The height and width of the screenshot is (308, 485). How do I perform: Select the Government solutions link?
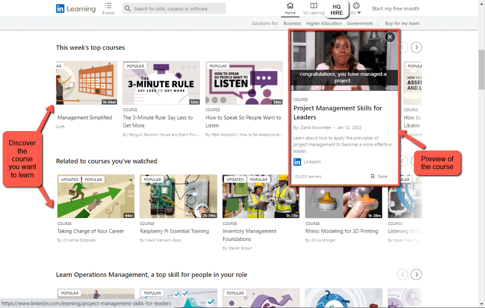point(360,23)
